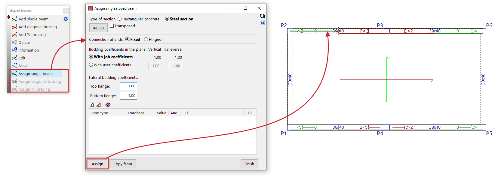
Task: Maximize the Assign single sloped beam dialog
Action: (245, 8)
